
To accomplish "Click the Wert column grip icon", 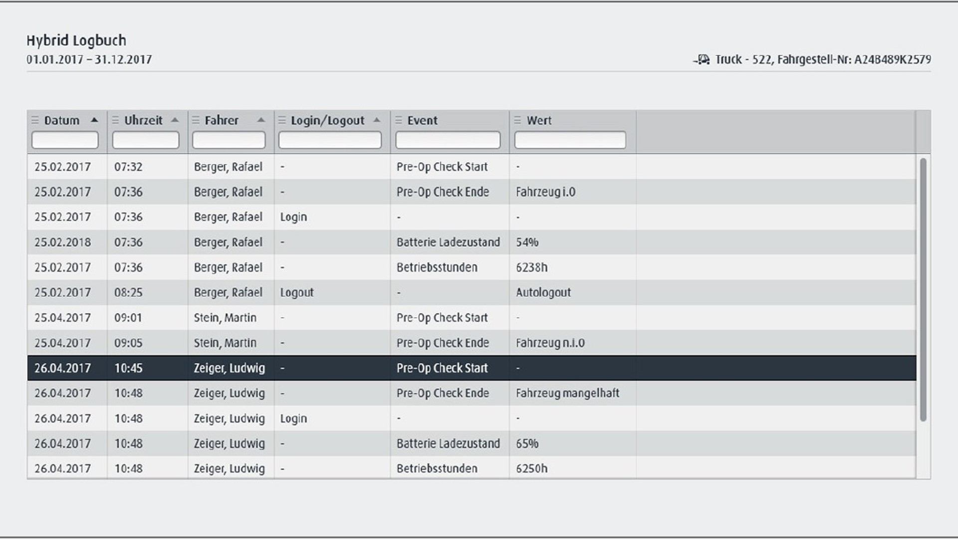I will coord(517,120).
